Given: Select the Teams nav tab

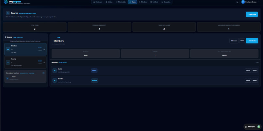Looking at the screenshot, I should click(x=132, y=2).
